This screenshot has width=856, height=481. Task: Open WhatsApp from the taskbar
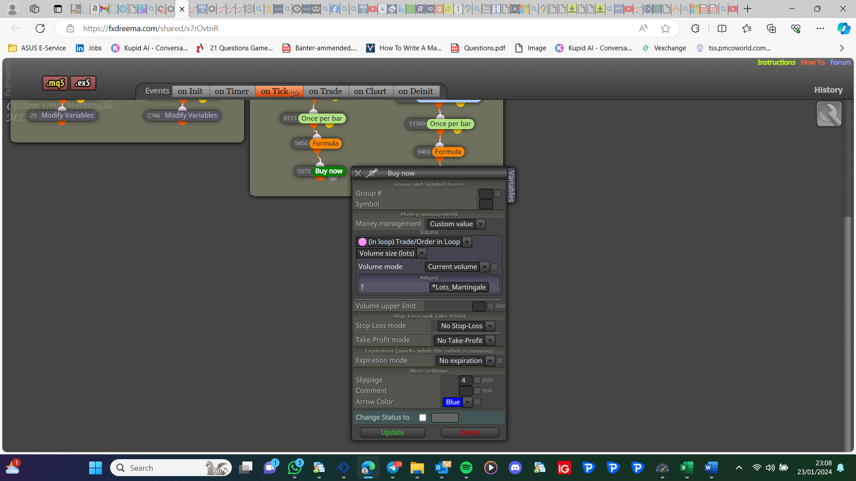pos(295,468)
